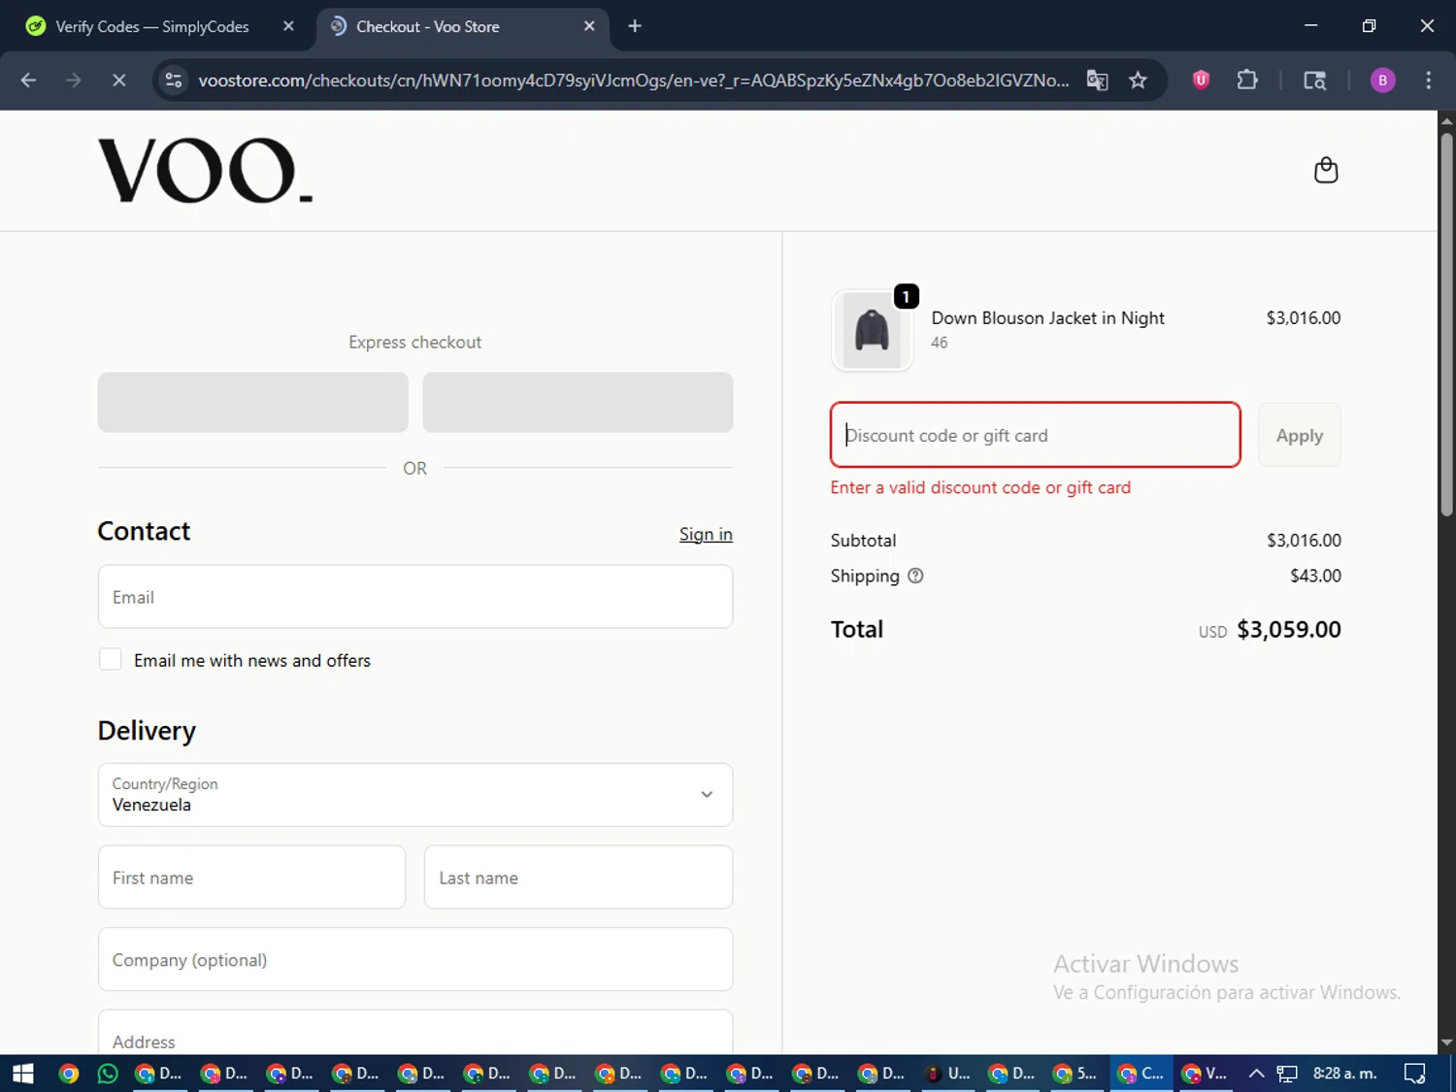The height and width of the screenshot is (1092, 1456).
Task: Show hidden system tray icons chevron
Action: click(x=1256, y=1074)
